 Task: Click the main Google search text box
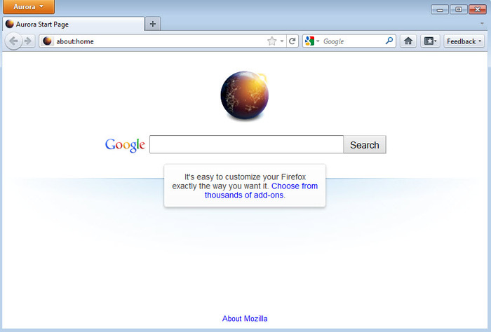point(246,144)
